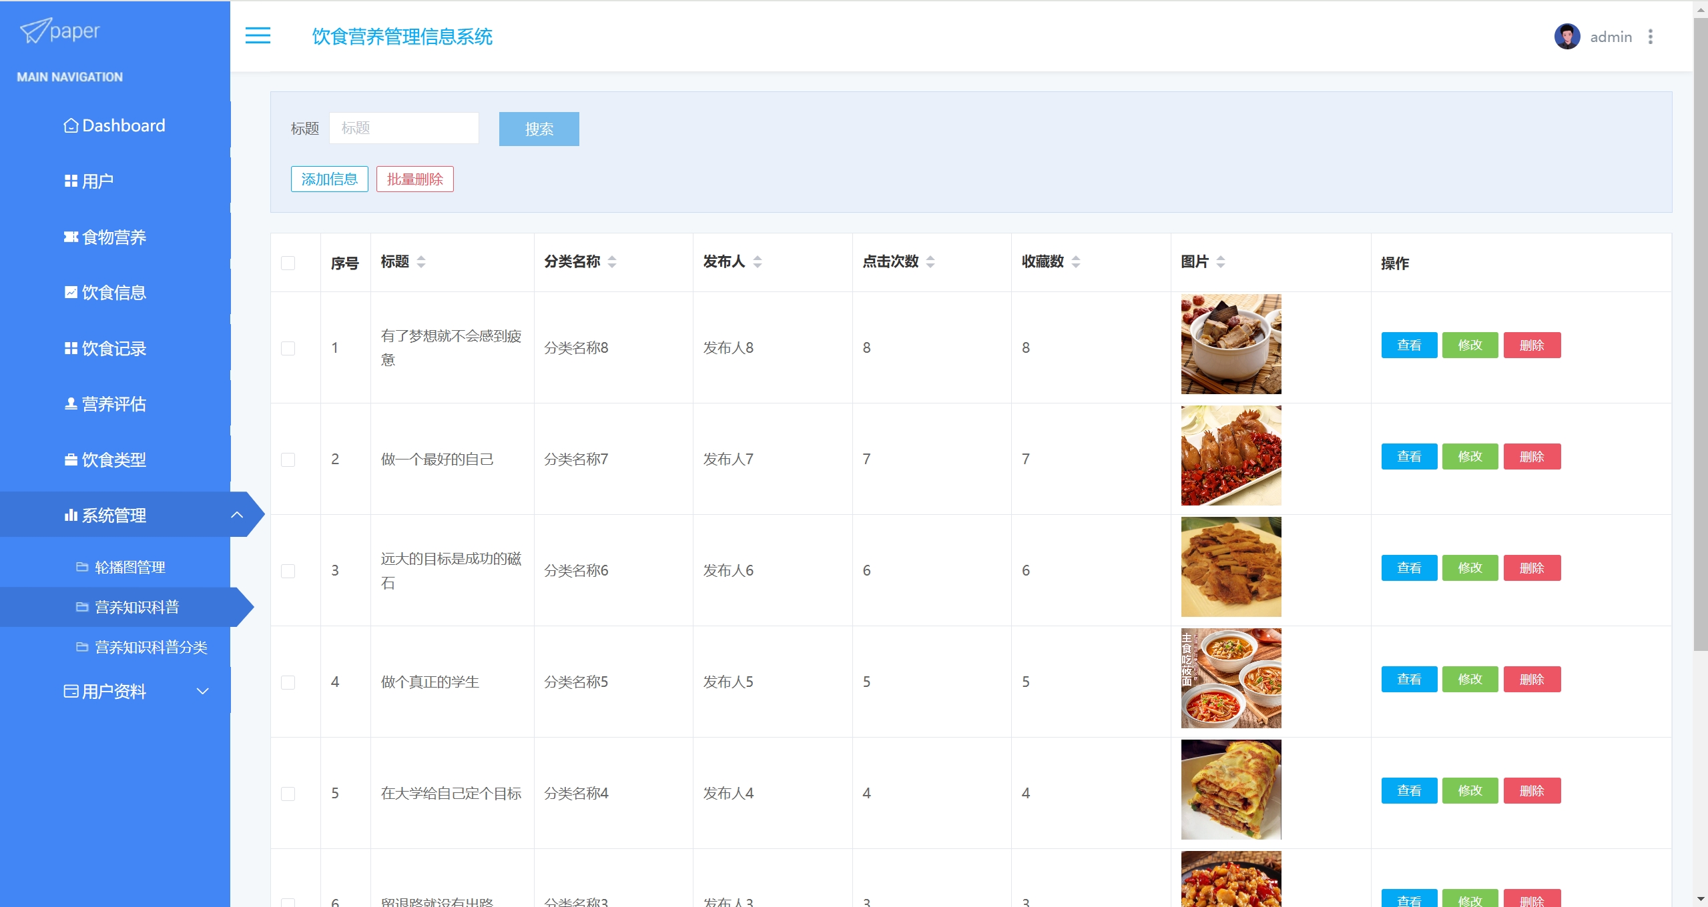Screen dimensions: 1708x907
Task: Click the scrollbar down arrow
Action: click(1701, 900)
